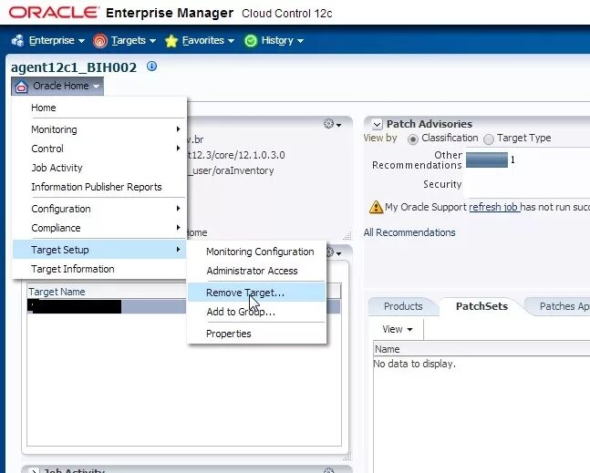Click Remove Target... in the submenu
The height and width of the screenshot is (473, 590).
click(256, 293)
